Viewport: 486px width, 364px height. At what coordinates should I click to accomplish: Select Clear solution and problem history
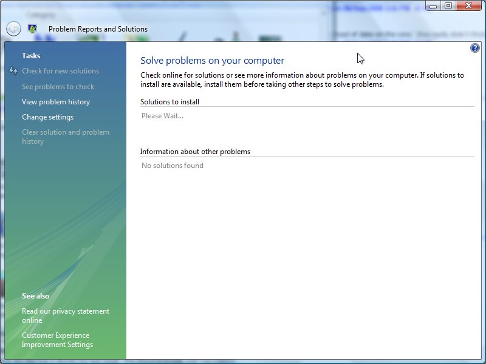coord(66,136)
